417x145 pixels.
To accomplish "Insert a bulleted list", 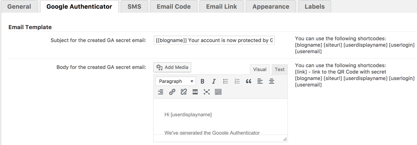I will click(x=225, y=81).
